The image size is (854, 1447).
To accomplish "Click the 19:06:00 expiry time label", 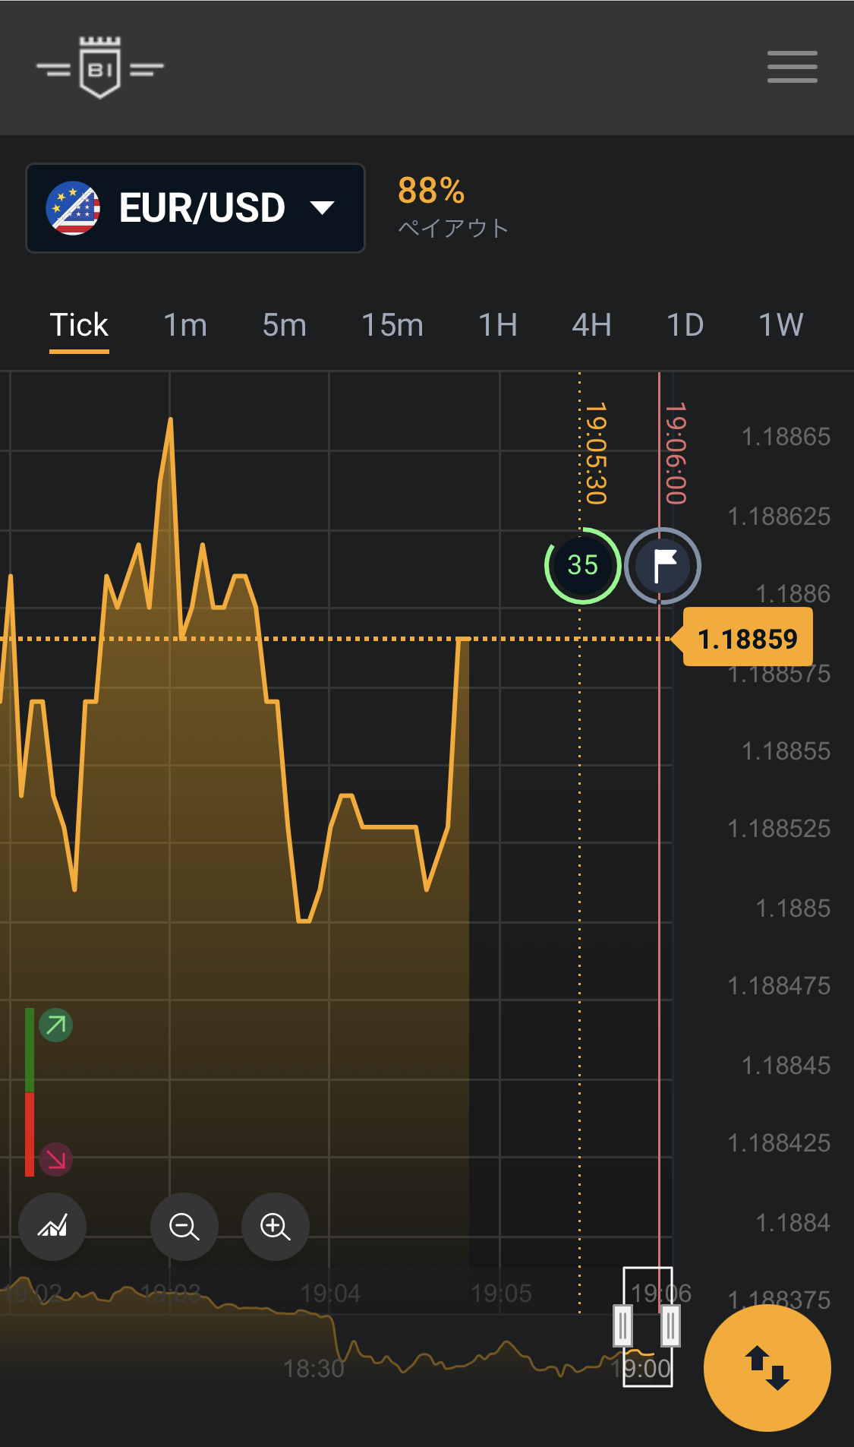I will (x=676, y=453).
